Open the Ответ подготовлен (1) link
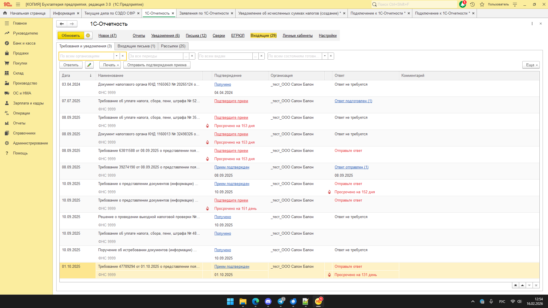The image size is (548, 308). [353, 101]
